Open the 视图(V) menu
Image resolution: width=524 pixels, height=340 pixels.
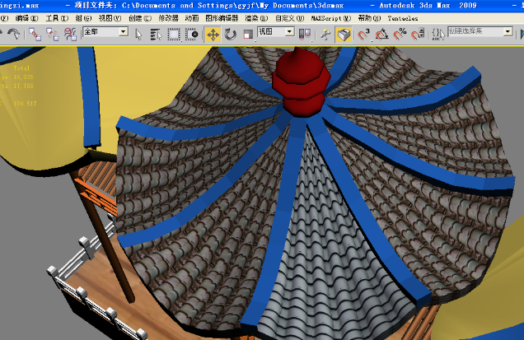pyautogui.click(x=110, y=18)
